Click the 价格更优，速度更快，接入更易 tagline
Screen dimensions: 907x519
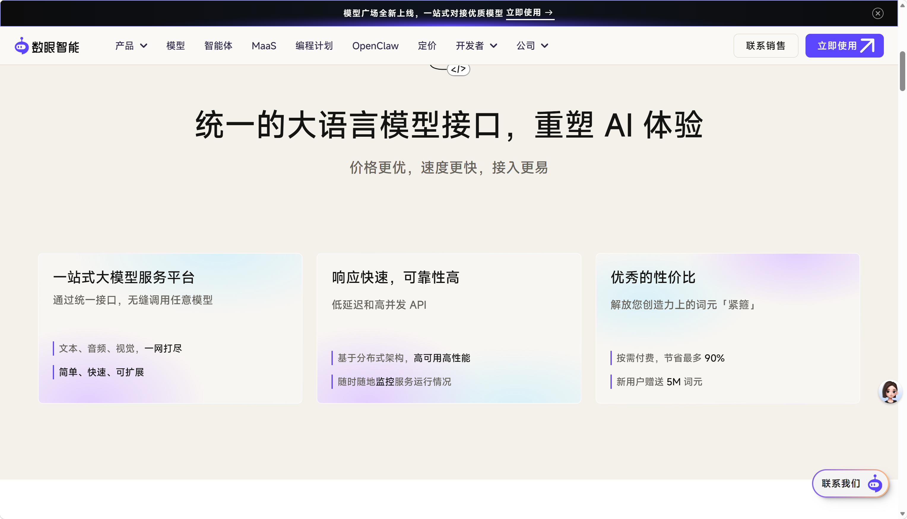tap(449, 168)
